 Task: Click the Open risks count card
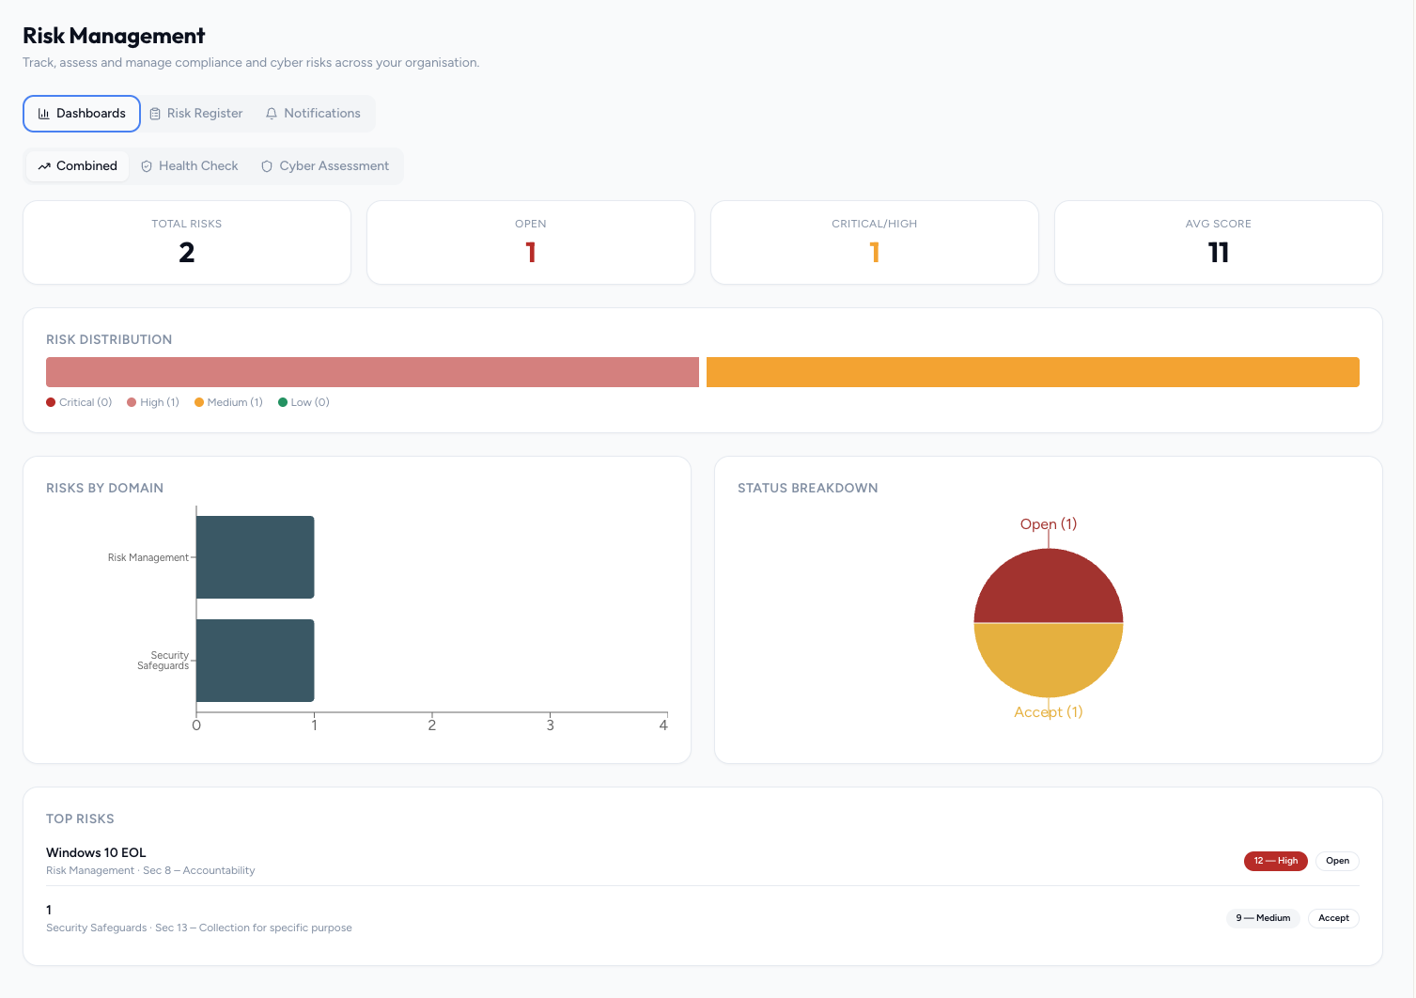point(531,242)
